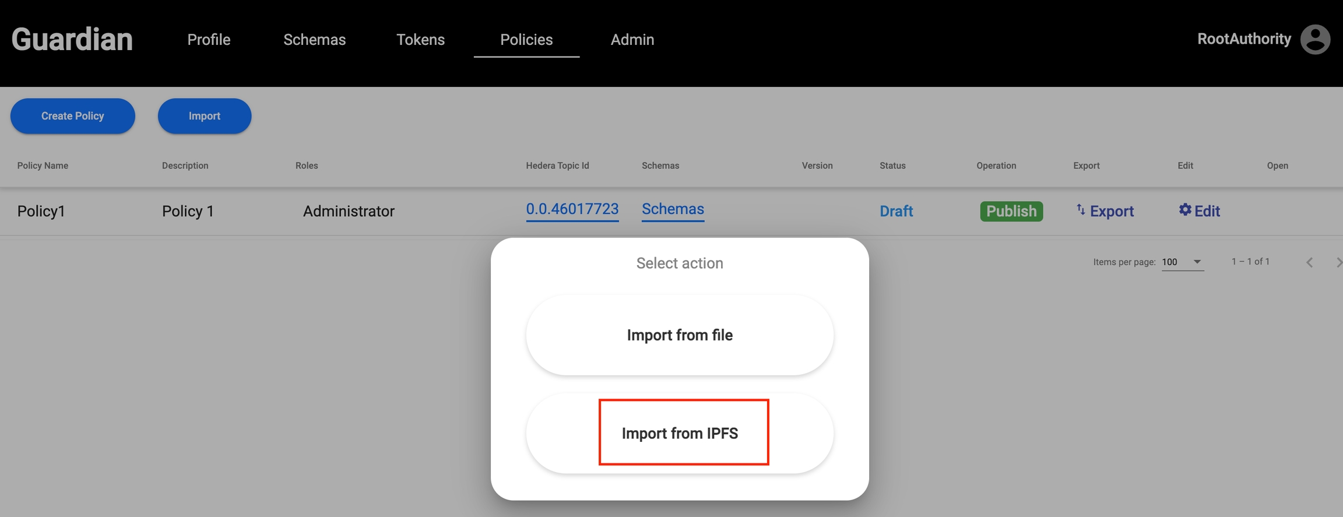Go to previous page arrow
Viewport: 1343px width, 517px height.
(x=1309, y=262)
